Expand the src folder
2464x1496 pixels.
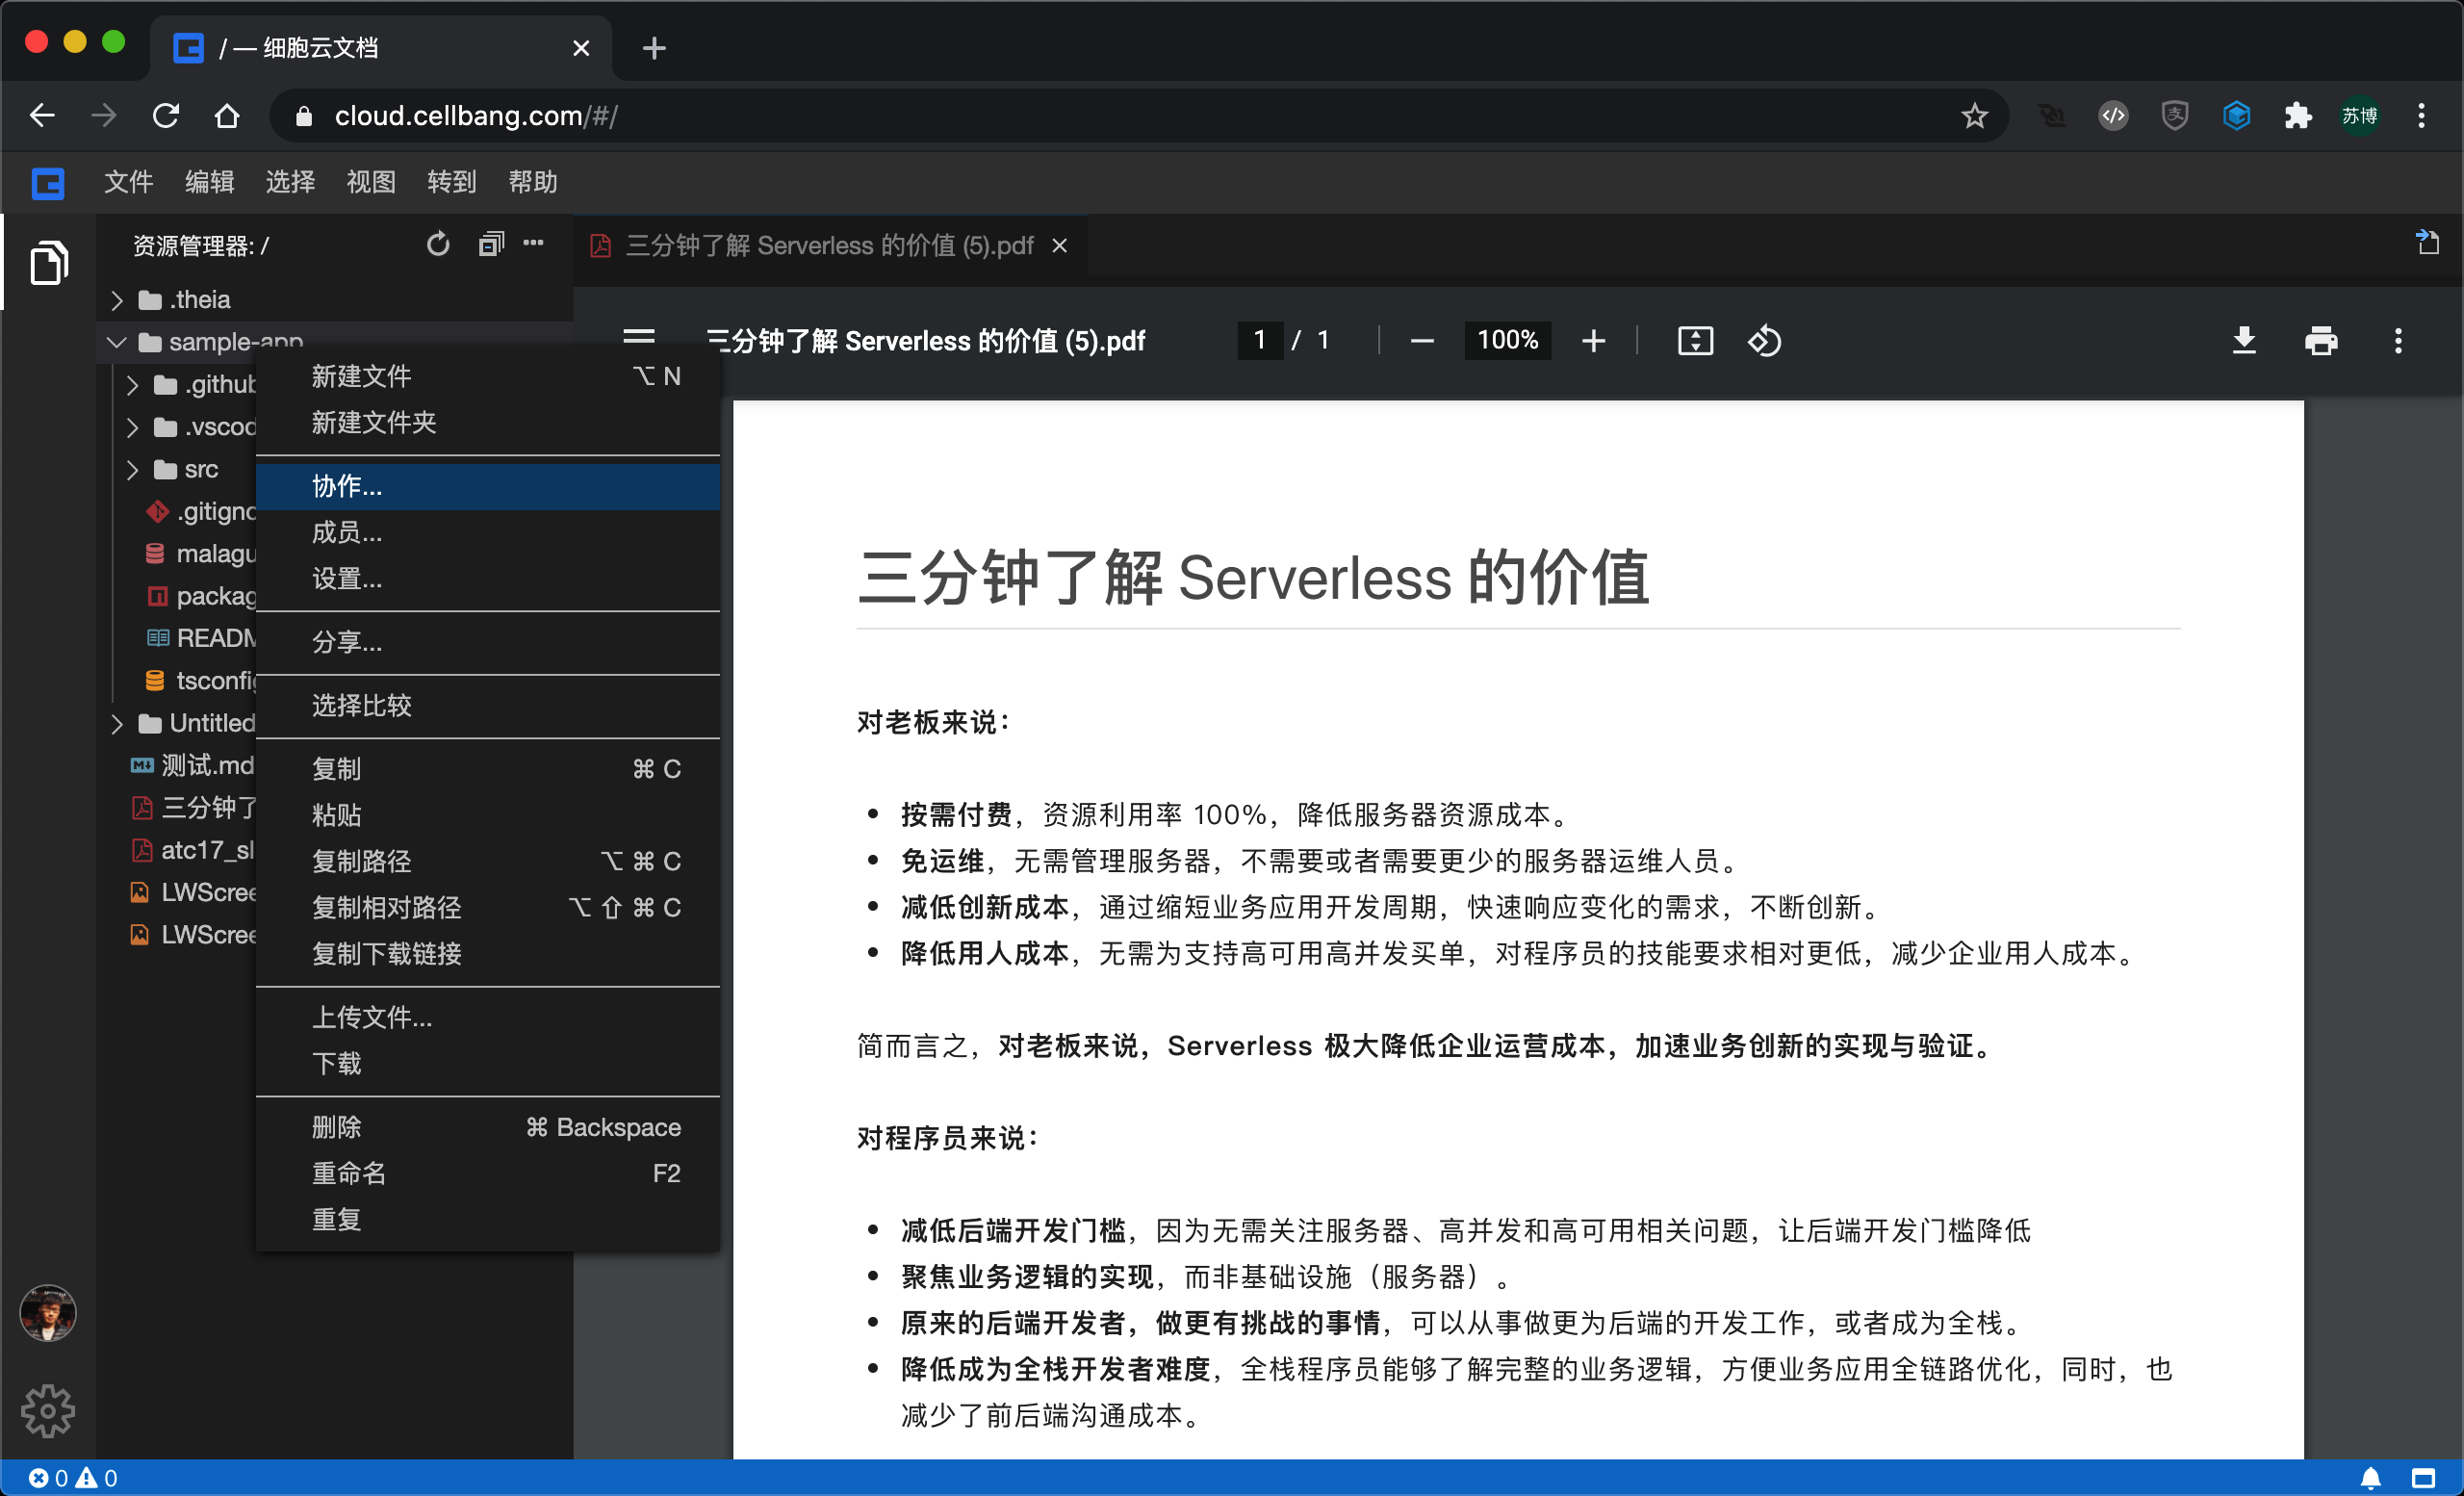132,470
